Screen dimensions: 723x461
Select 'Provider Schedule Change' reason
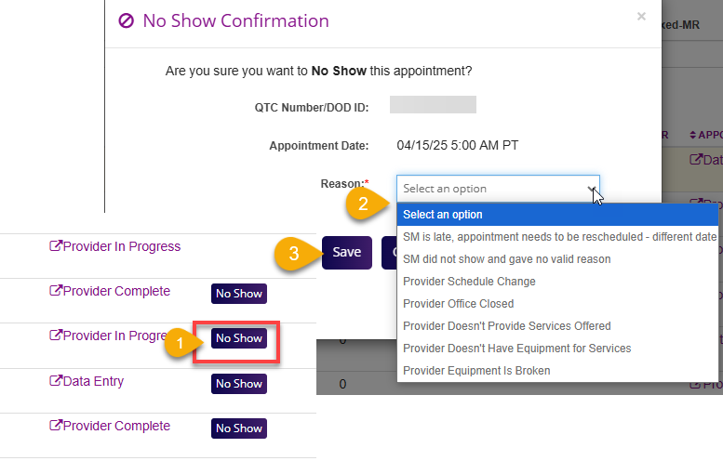(469, 282)
